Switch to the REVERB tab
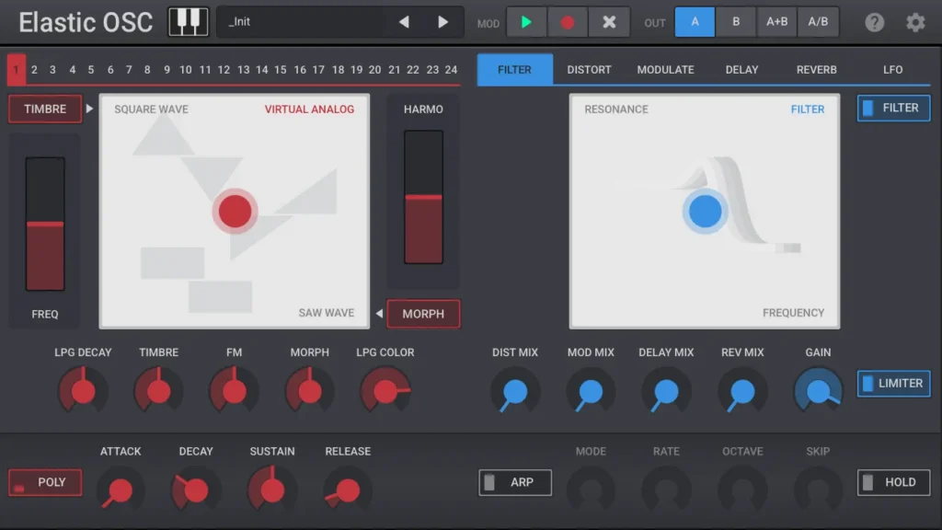The image size is (942, 530). click(817, 70)
